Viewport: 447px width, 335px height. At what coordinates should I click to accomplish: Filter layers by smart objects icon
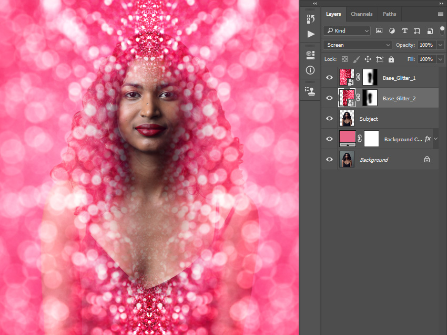430,31
